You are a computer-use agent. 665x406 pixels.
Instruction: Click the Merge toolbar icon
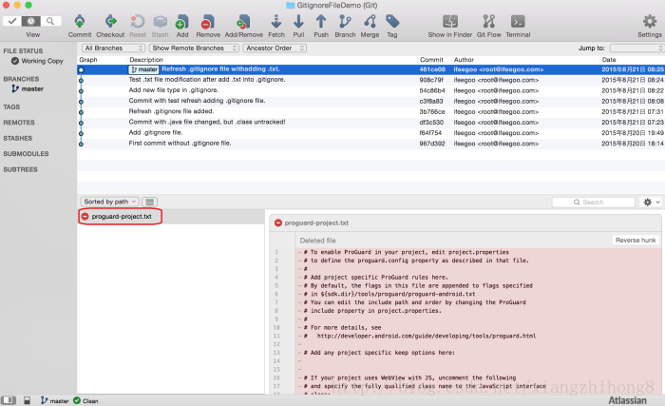coord(370,21)
